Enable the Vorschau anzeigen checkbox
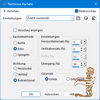This screenshot has height=100, width=100. (x=15, y=30)
